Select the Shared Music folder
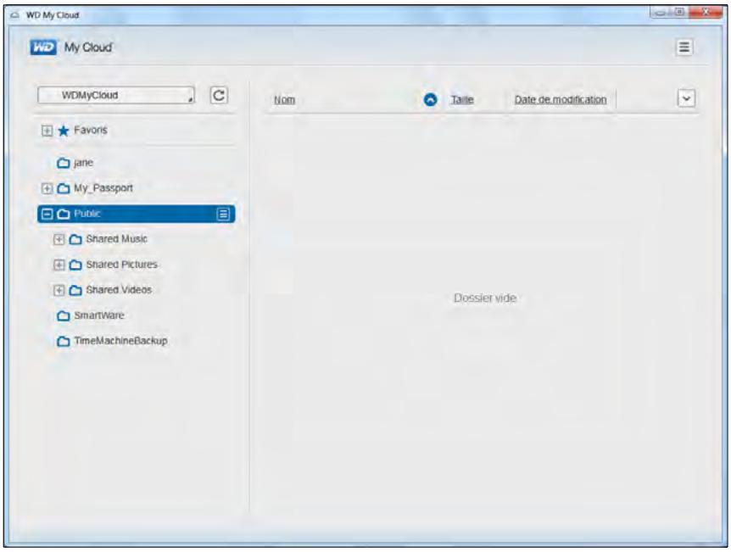The width and height of the screenshot is (731, 552). (x=116, y=239)
